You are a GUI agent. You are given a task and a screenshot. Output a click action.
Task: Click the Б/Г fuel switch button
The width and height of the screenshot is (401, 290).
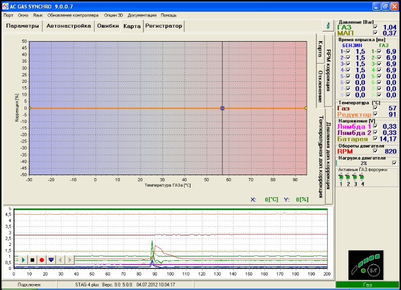tap(373, 270)
